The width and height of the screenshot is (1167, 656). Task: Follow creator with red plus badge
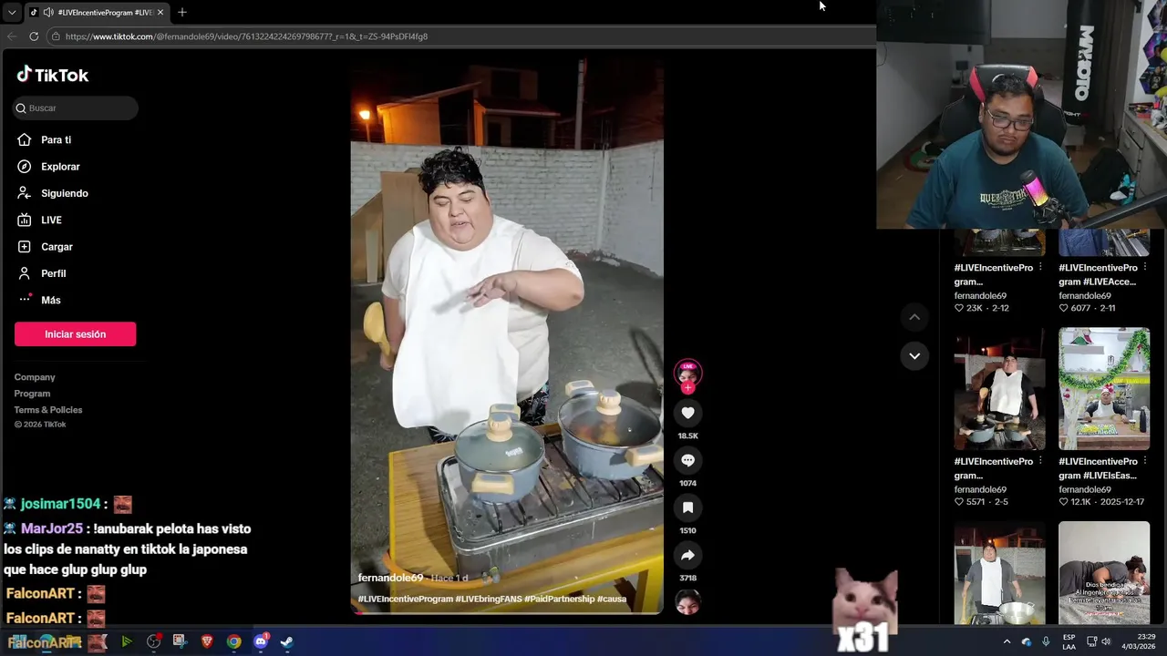pos(687,387)
